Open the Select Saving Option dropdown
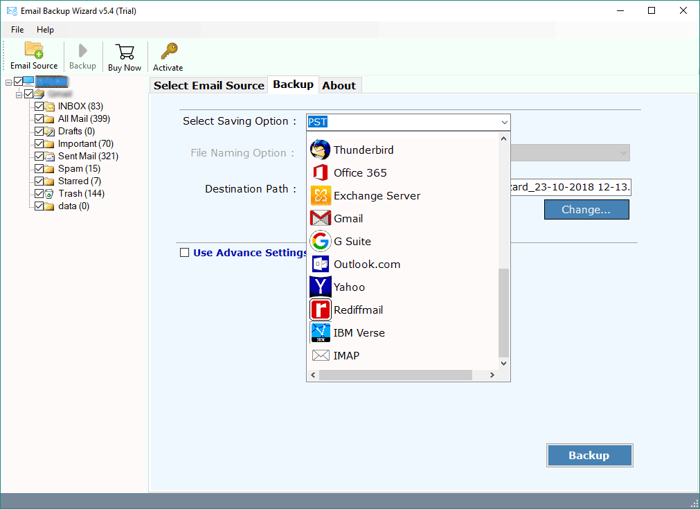The width and height of the screenshot is (700, 509). (504, 121)
